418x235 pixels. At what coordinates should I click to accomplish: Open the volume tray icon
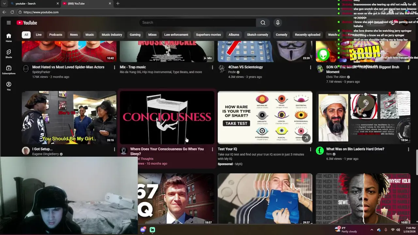tap(398, 230)
